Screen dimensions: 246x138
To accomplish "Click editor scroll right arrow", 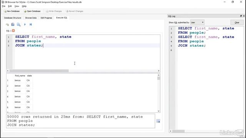I will (159, 71).
